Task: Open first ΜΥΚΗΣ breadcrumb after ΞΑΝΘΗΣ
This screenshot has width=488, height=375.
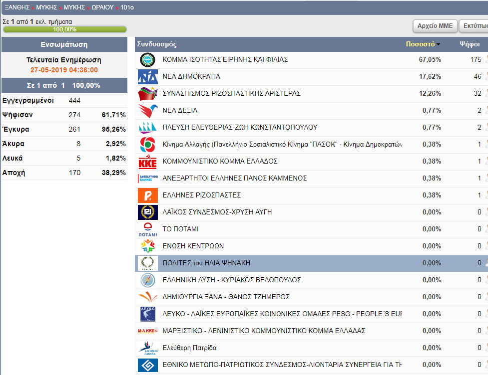Action: [46, 7]
